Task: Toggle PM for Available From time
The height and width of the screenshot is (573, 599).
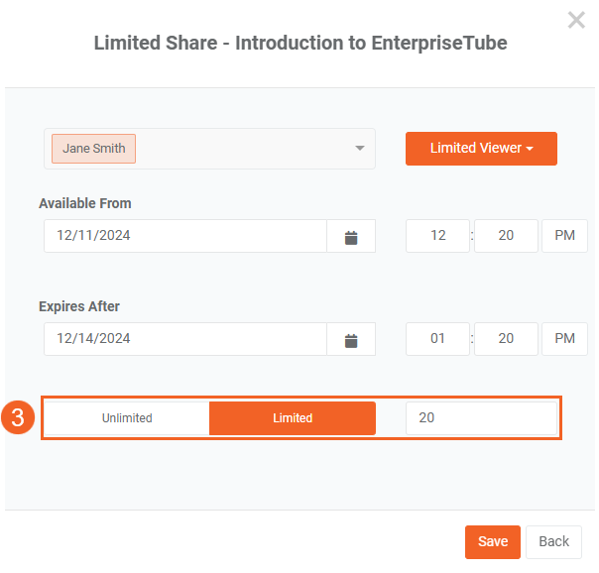Action: 564,236
